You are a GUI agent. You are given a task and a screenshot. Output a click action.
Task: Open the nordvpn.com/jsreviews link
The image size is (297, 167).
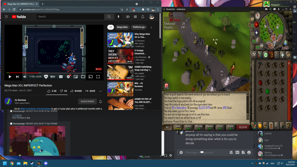35,109
